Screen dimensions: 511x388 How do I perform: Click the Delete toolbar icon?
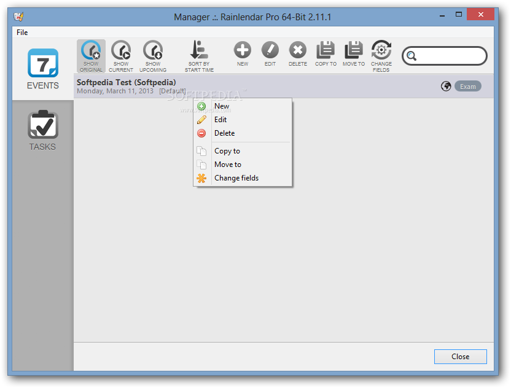[297, 54]
